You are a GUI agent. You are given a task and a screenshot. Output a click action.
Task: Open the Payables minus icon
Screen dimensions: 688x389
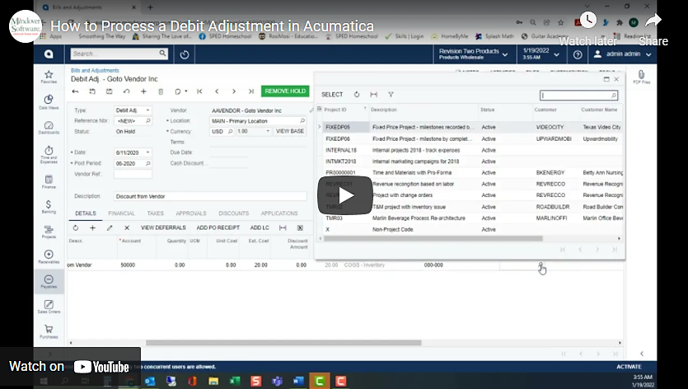point(49,281)
